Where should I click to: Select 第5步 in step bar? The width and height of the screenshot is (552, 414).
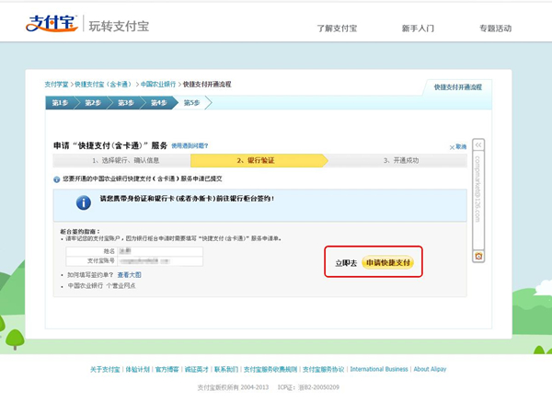point(191,103)
